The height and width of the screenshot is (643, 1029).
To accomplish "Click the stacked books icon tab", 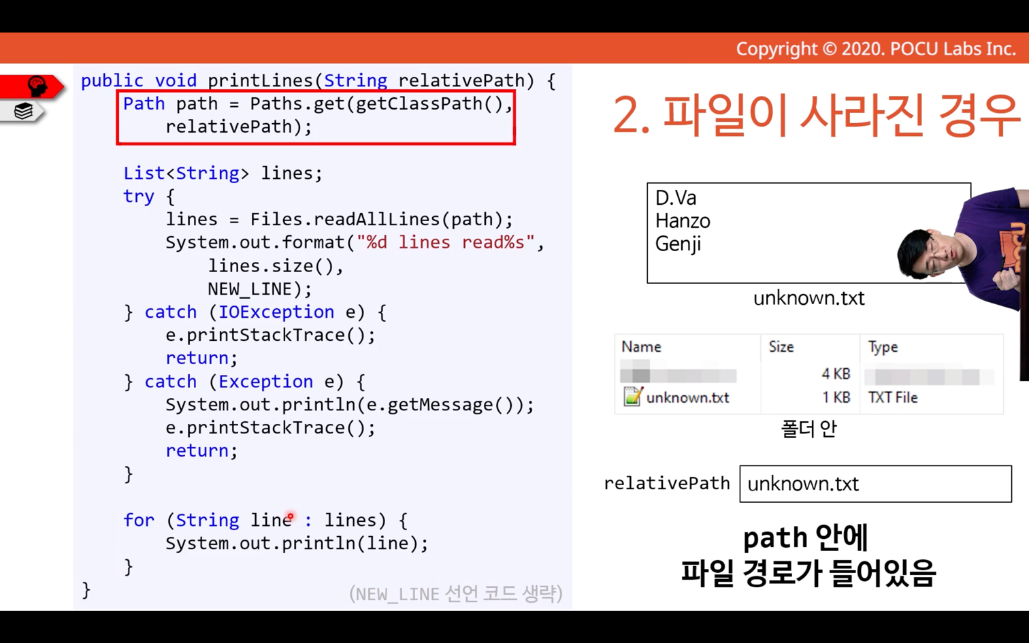I will point(23,111).
